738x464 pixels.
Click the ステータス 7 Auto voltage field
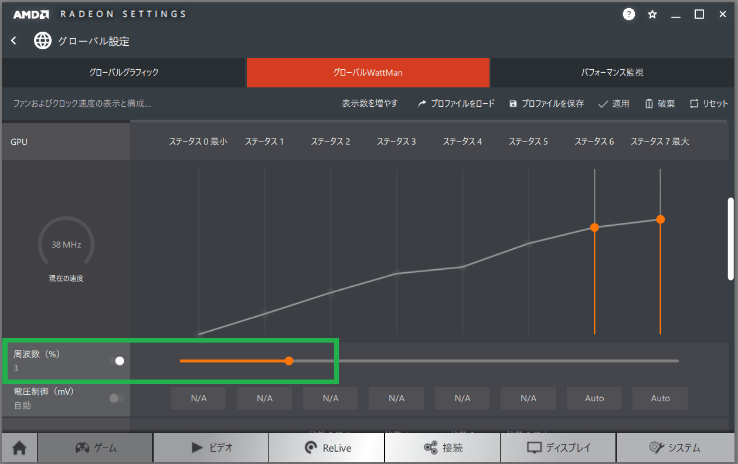660,398
